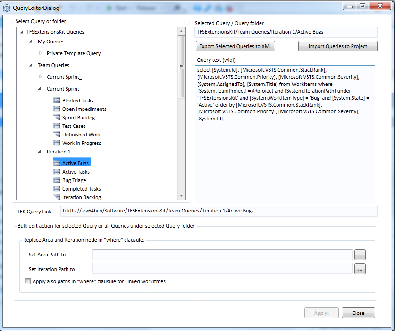Select the Completed Tasks query icon
Screen dimensions: 395x331
point(57,189)
